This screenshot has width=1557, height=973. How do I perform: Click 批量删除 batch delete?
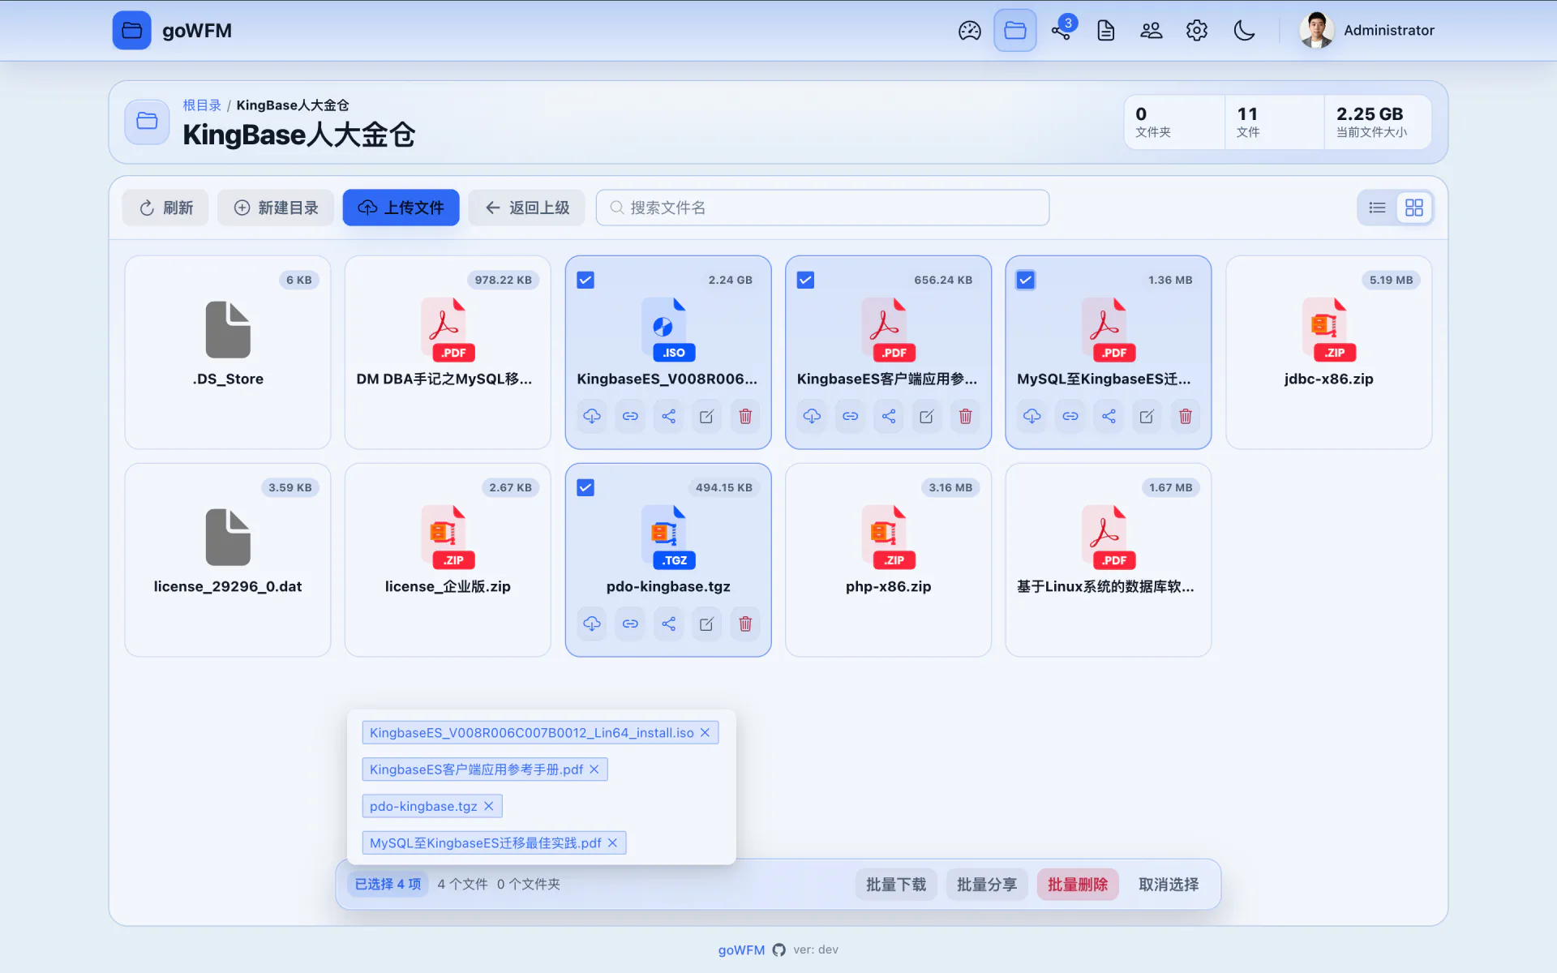coord(1078,885)
